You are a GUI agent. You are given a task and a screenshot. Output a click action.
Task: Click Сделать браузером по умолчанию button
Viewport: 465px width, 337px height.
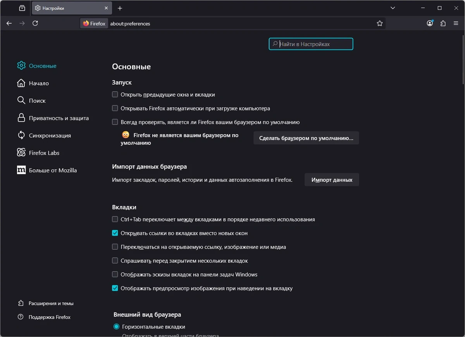point(306,138)
